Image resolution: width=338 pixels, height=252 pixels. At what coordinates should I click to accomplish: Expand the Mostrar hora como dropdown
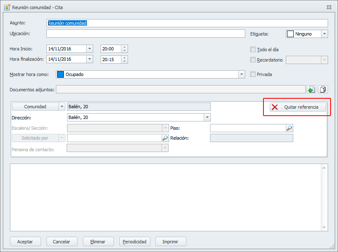coord(241,74)
